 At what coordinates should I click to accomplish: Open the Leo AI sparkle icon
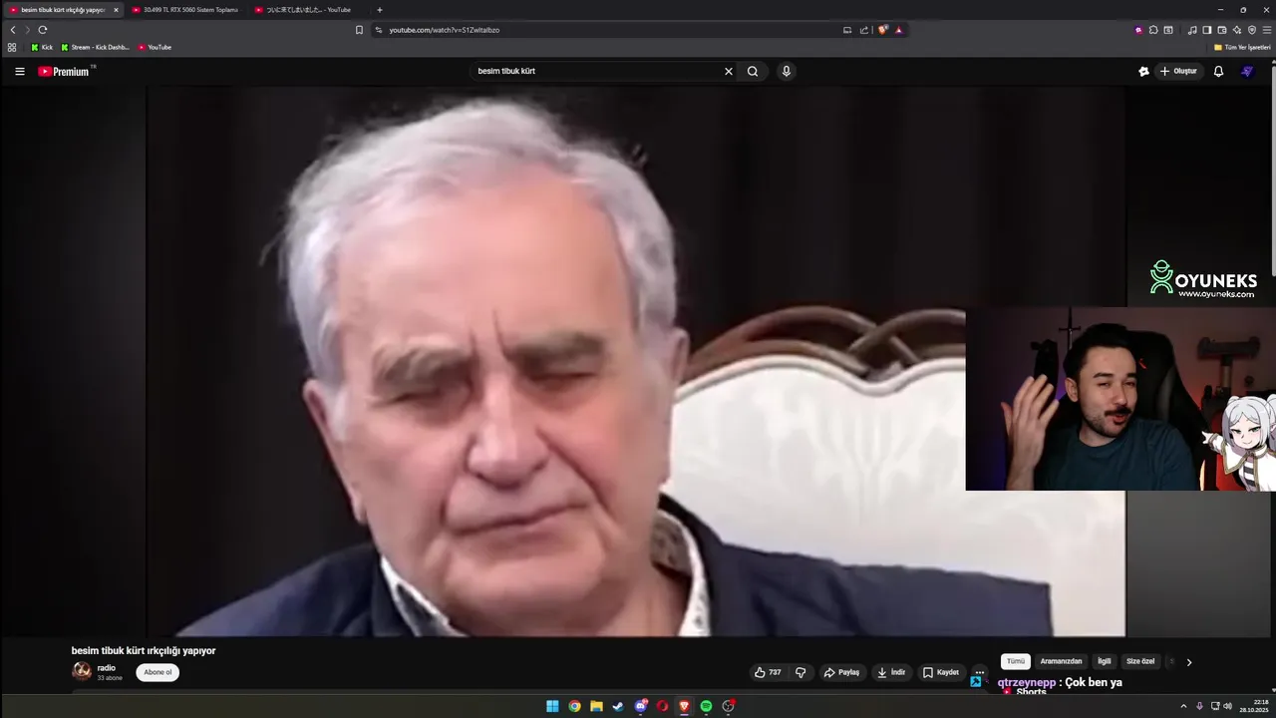coord(1237,30)
